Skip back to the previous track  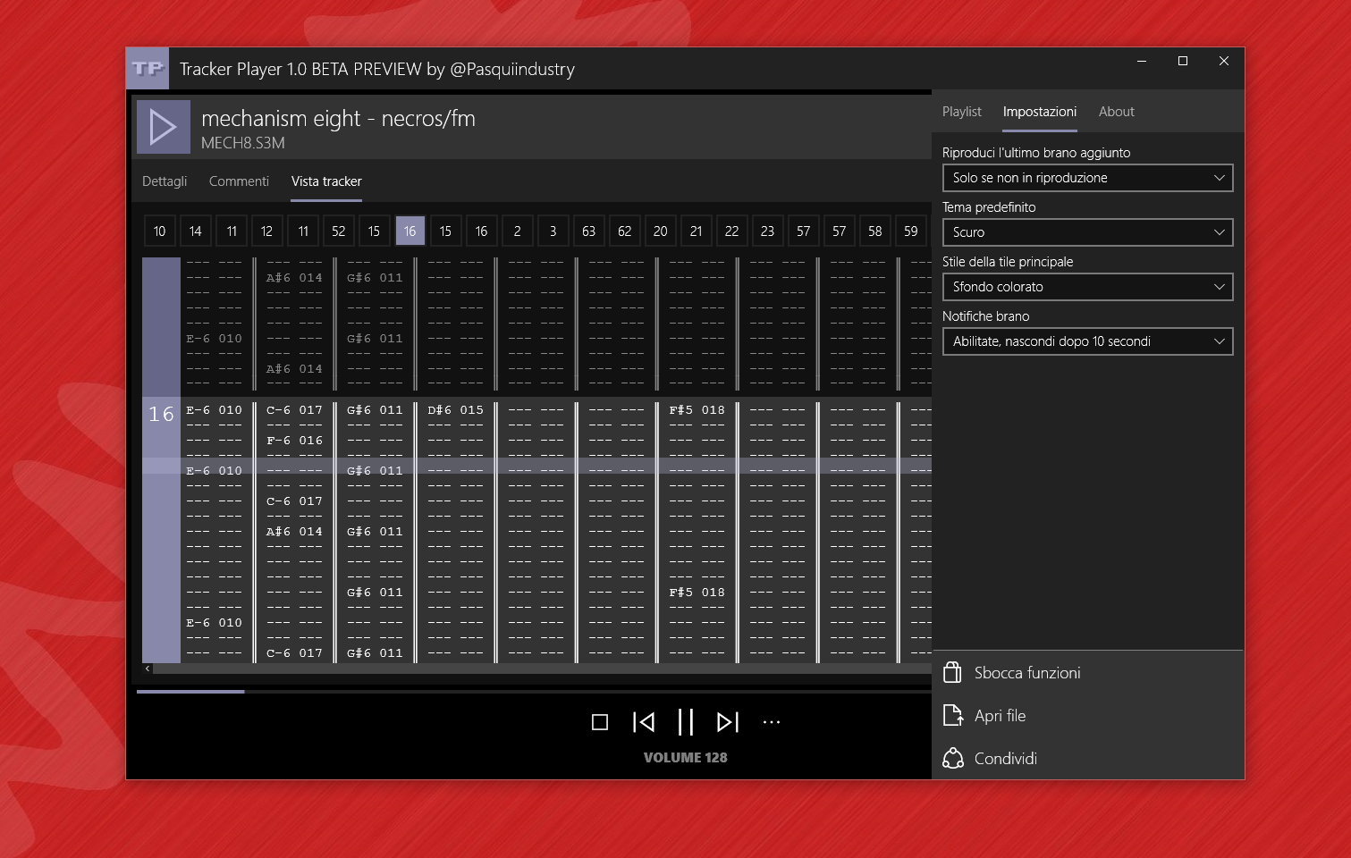pyautogui.click(x=643, y=721)
